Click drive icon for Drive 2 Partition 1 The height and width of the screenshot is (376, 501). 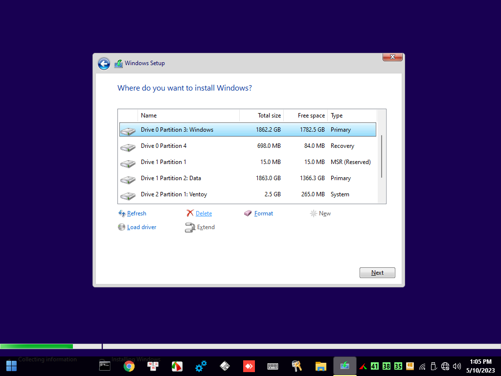(128, 196)
